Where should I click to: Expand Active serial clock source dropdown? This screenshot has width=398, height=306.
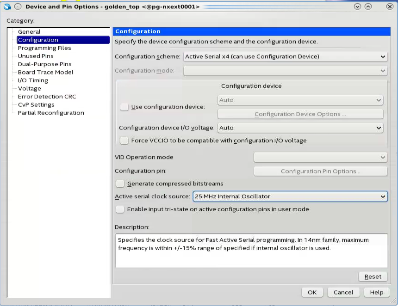(290, 196)
